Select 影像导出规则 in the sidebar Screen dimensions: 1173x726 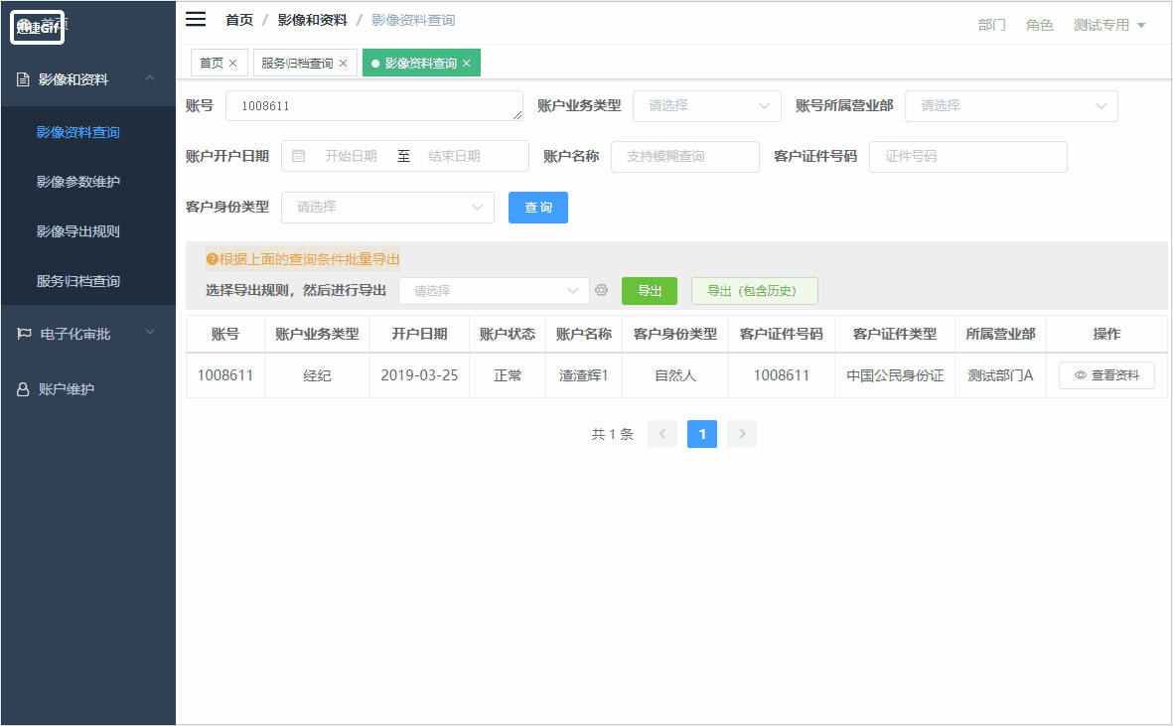click(x=77, y=231)
